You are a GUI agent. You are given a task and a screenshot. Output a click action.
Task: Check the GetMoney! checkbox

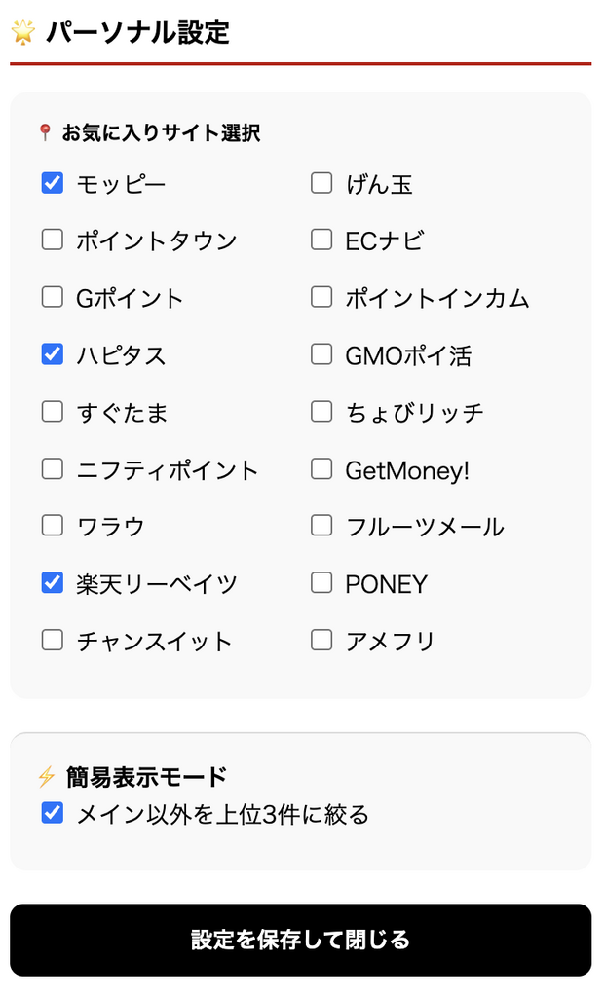(x=321, y=469)
